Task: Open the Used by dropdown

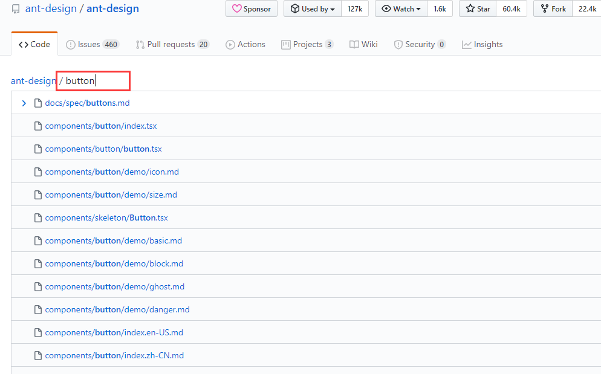Action: coord(313,9)
